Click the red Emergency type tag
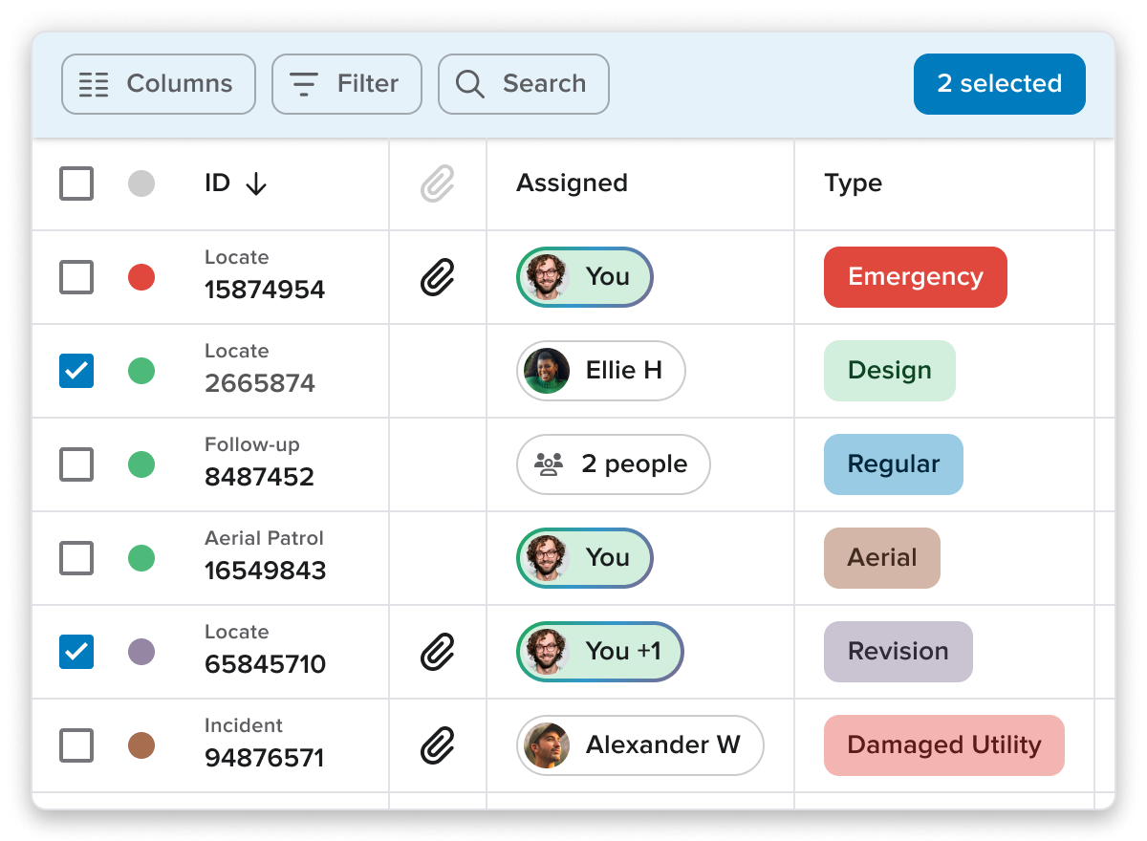Image resolution: width=1147 pixels, height=841 pixels. [915, 277]
